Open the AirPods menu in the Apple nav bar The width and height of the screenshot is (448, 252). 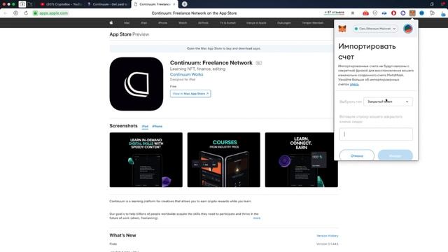click(203, 23)
